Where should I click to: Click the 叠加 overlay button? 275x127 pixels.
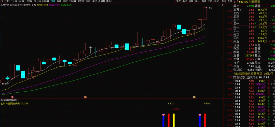(185, 1)
